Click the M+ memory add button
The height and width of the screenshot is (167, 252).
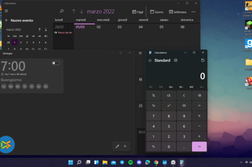(x=171, y=87)
